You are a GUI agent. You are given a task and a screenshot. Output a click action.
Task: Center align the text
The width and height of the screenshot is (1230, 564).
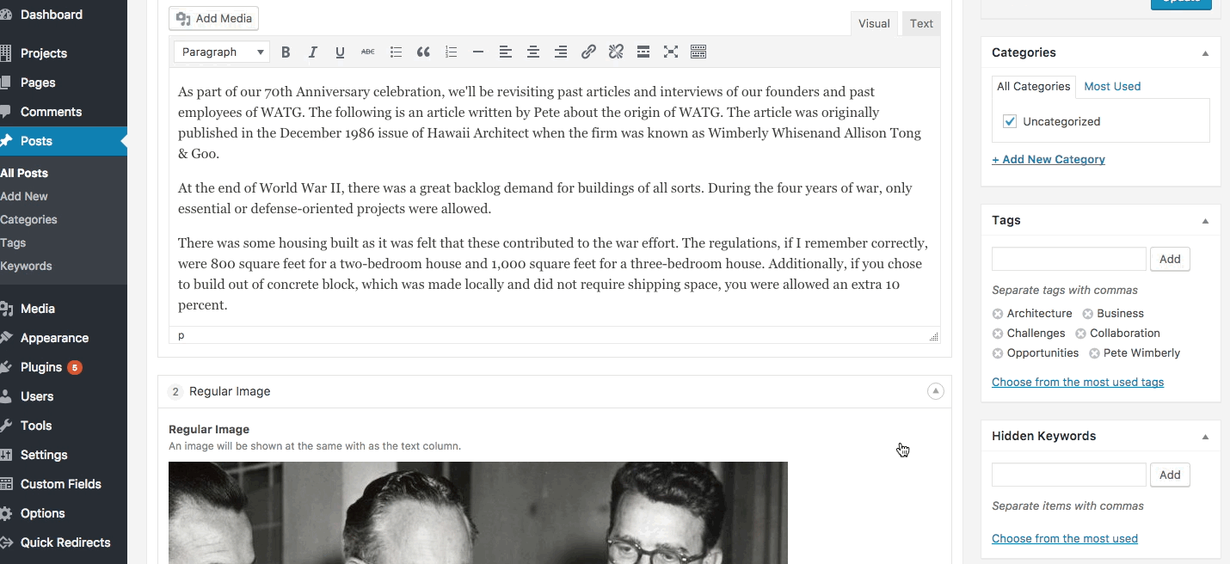coord(533,52)
